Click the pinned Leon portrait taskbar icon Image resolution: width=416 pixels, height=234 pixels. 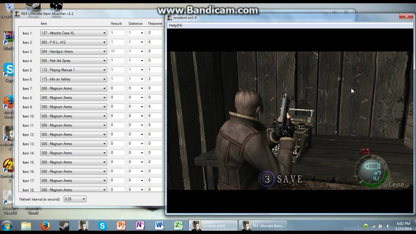83,226
